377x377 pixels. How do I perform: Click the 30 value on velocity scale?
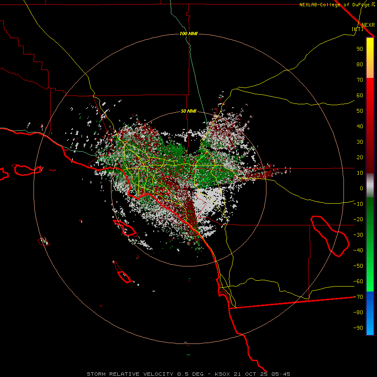tap(360, 142)
